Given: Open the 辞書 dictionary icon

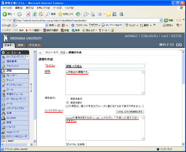Looking at the screenshot, I should (x=62, y=30).
